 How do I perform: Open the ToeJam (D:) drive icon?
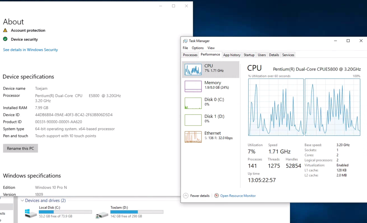(102, 214)
